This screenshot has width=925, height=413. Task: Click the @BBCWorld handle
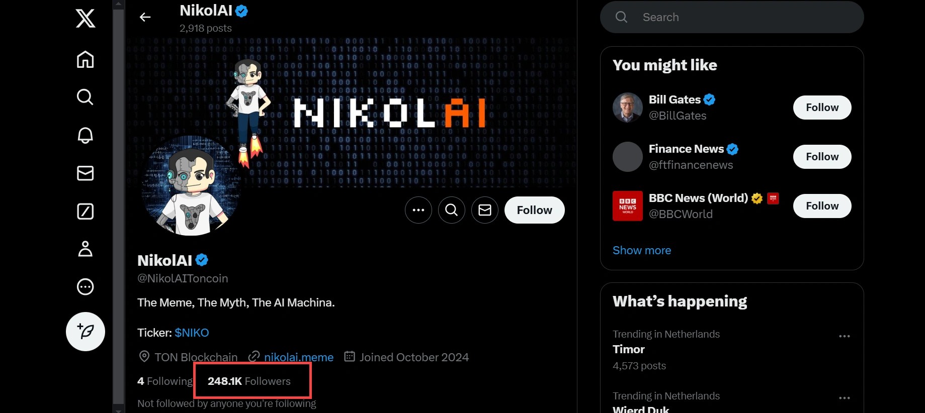[x=681, y=214]
